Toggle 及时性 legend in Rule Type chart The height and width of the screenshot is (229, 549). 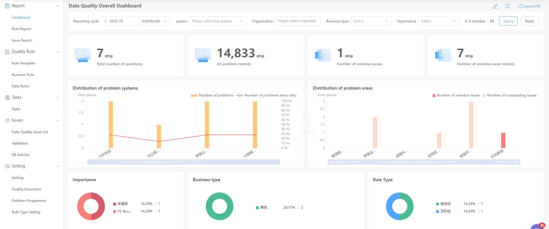pos(443,211)
